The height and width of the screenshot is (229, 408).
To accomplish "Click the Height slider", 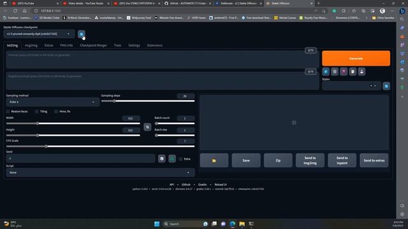I will 73,135.
